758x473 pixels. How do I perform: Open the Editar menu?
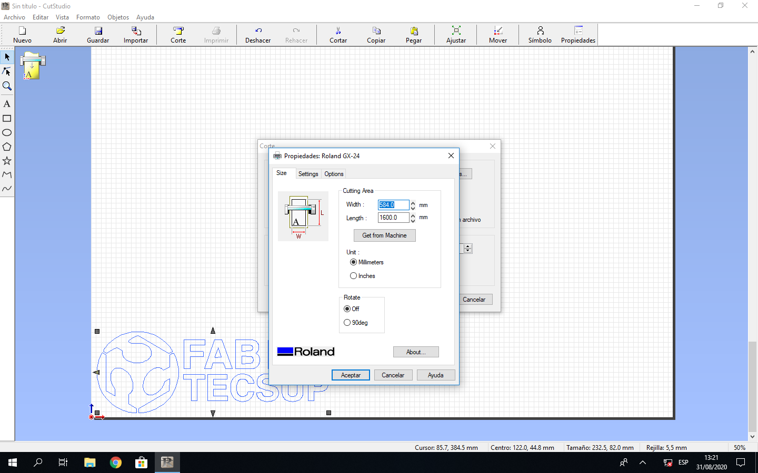pos(41,17)
